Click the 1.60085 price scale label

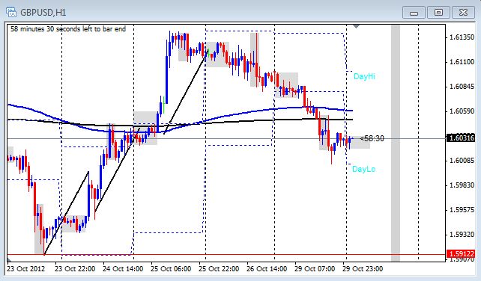click(x=462, y=161)
